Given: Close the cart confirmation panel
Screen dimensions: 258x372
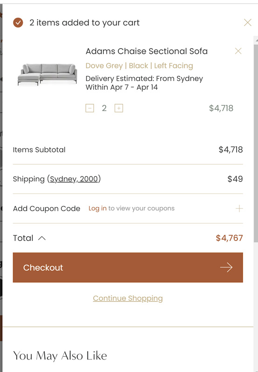Looking at the screenshot, I should 248,22.
